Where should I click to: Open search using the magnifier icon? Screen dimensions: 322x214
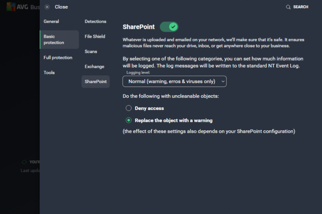(x=288, y=7)
